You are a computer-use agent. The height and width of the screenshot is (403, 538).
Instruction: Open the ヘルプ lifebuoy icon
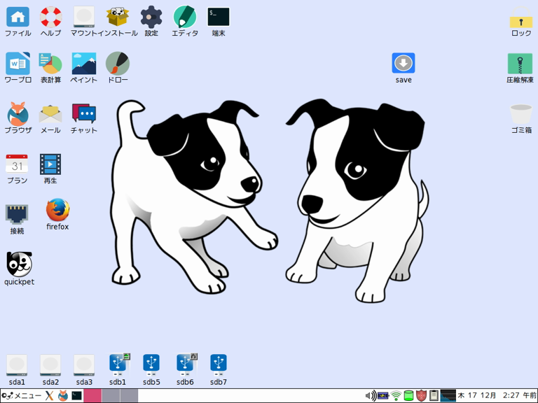[x=50, y=17]
